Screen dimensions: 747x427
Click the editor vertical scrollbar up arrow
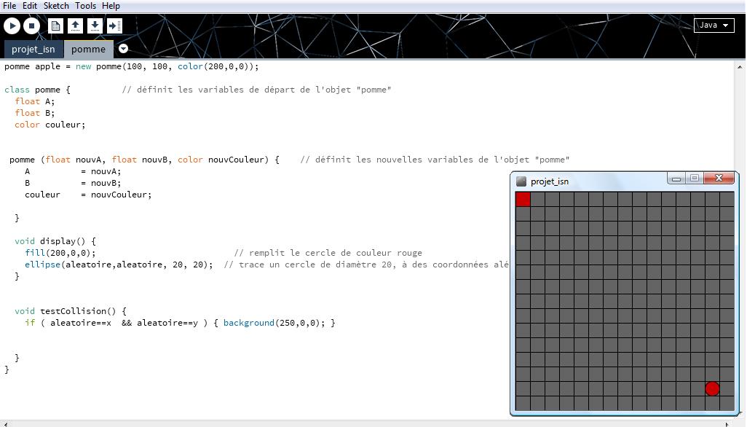[x=740, y=67]
